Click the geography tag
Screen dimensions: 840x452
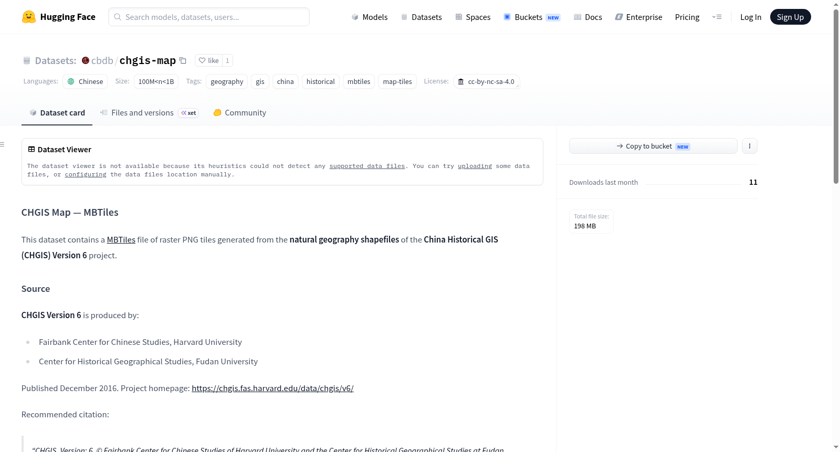[x=227, y=81]
